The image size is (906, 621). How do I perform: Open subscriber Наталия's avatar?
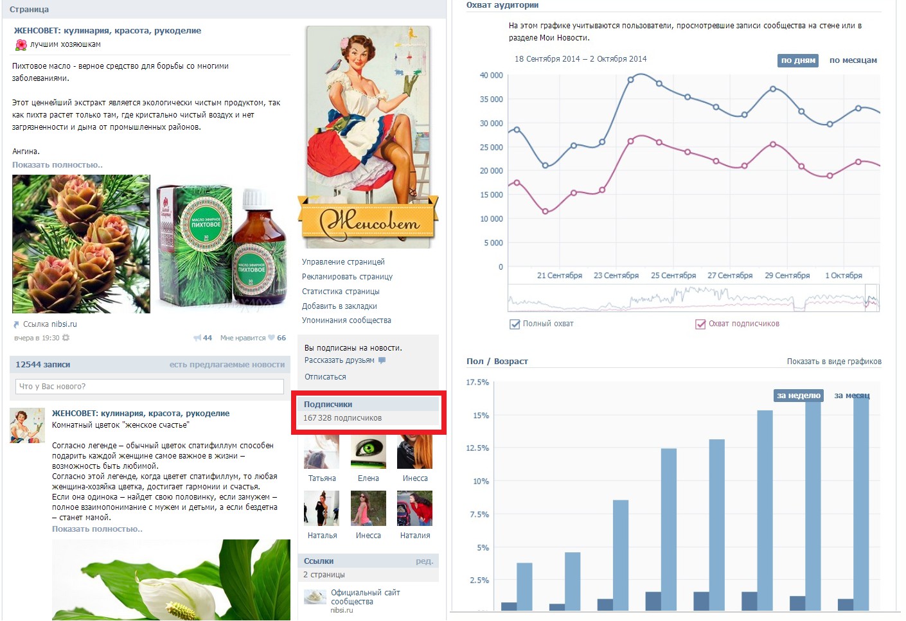pos(414,509)
